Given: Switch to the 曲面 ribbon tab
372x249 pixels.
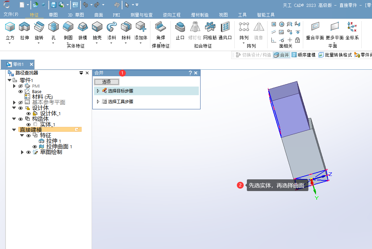Looking at the screenshot, I should coord(99,15).
